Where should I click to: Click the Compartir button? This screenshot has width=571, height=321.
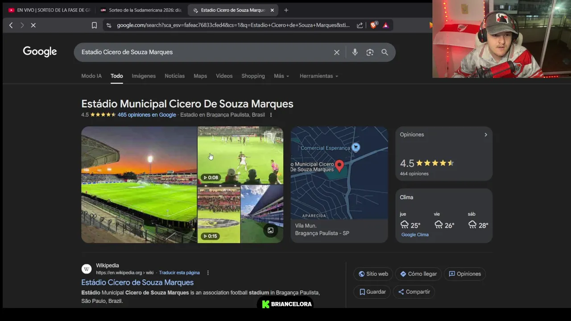coord(414,292)
